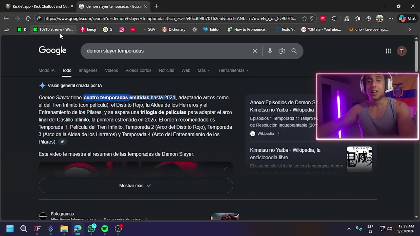Viewport: 420px width, 236px height.
Task: Submit search with the magnifier icon
Action: pos(294,51)
